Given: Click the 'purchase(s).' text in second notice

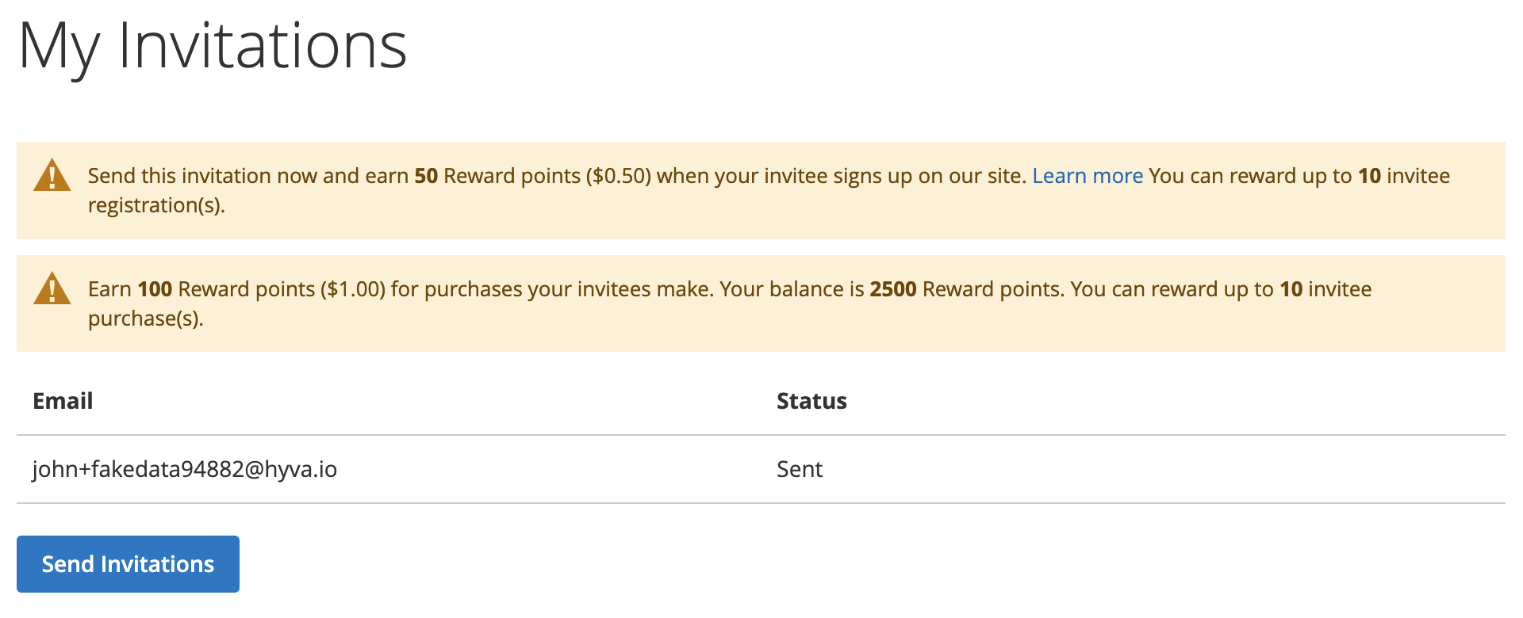Looking at the screenshot, I should [x=146, y=319].
